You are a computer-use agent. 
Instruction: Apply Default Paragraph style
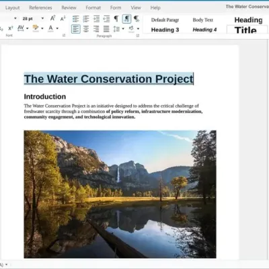click(165, 20)
